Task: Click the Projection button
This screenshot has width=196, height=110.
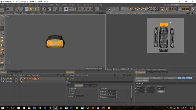Action: [171, 78]
